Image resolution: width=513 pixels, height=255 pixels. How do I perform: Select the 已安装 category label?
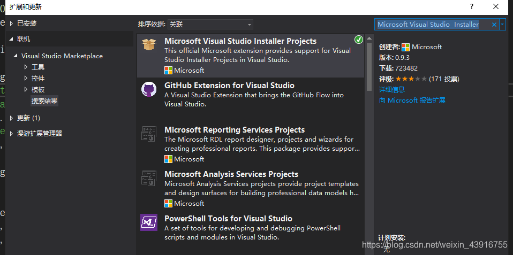pos(27,24)
